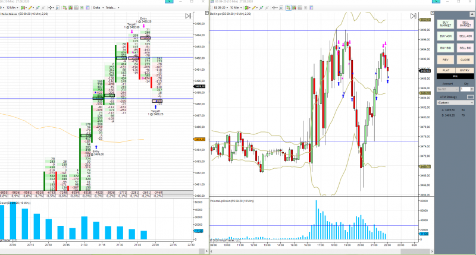Open bar type selector in left chart toolbar
This screenshot has height=255, width=476.
[24, 8]
